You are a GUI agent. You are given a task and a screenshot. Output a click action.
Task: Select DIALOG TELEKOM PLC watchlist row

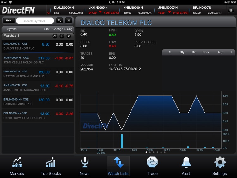[38, 46]
